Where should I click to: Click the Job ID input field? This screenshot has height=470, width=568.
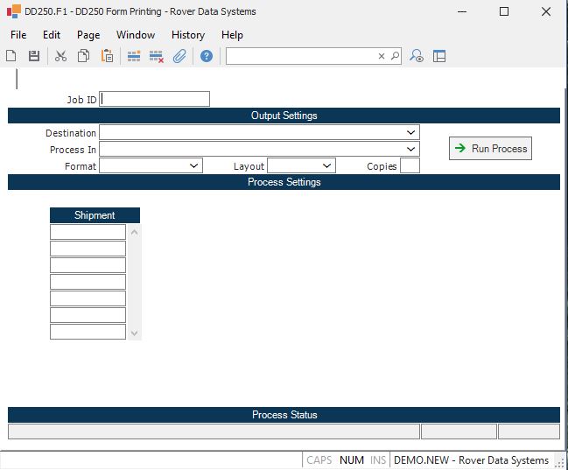point(155,99)
